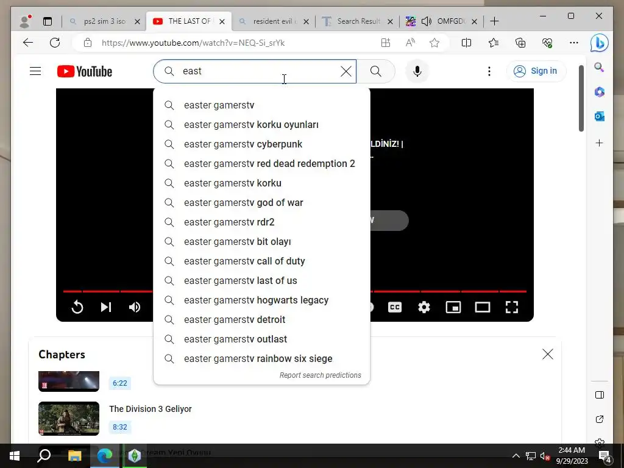Jump to the 6:22 chapter timestamp
Screen dimensions: 624x468
[120, 383]
